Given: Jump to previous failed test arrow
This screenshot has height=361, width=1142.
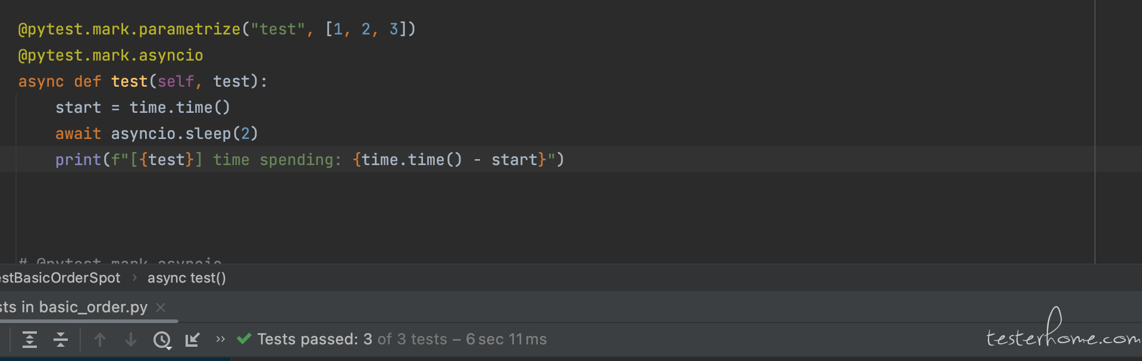Looking at the screenshot, I should tap(100, 340).
